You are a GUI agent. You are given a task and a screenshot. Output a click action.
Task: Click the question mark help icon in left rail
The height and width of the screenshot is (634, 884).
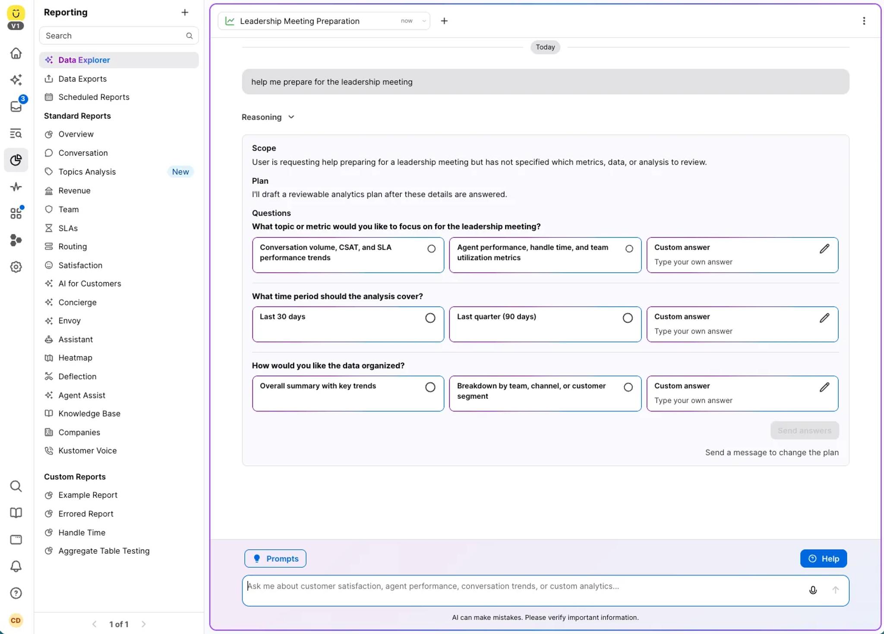coord(16,593)
